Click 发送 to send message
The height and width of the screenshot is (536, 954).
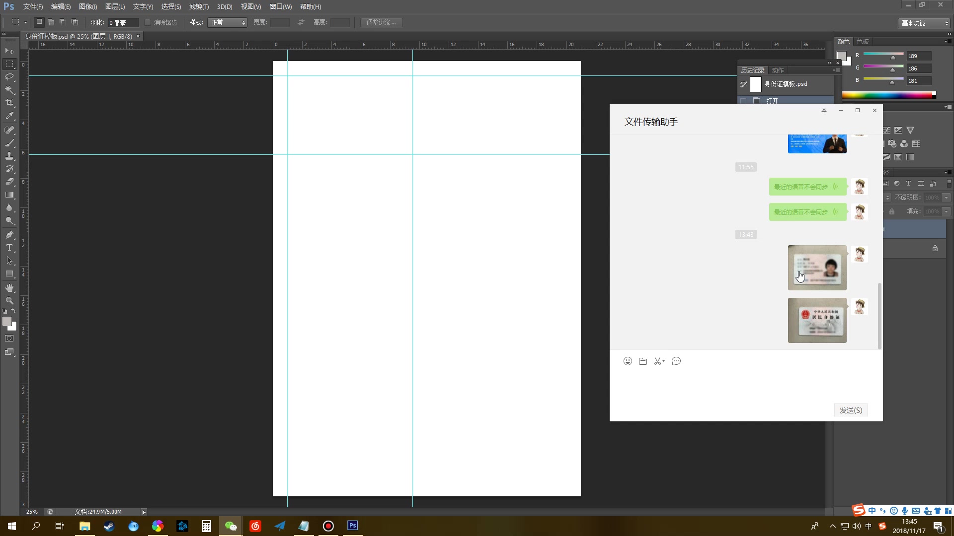(851, 409)
